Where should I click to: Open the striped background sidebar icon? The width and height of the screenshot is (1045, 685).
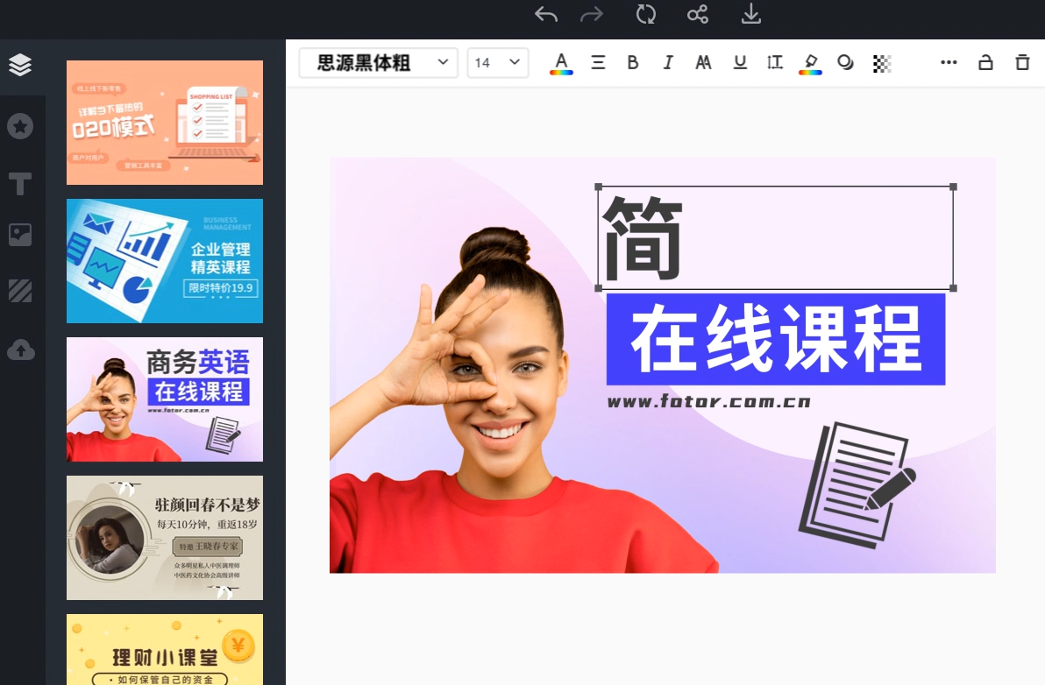tap(20, 291)
